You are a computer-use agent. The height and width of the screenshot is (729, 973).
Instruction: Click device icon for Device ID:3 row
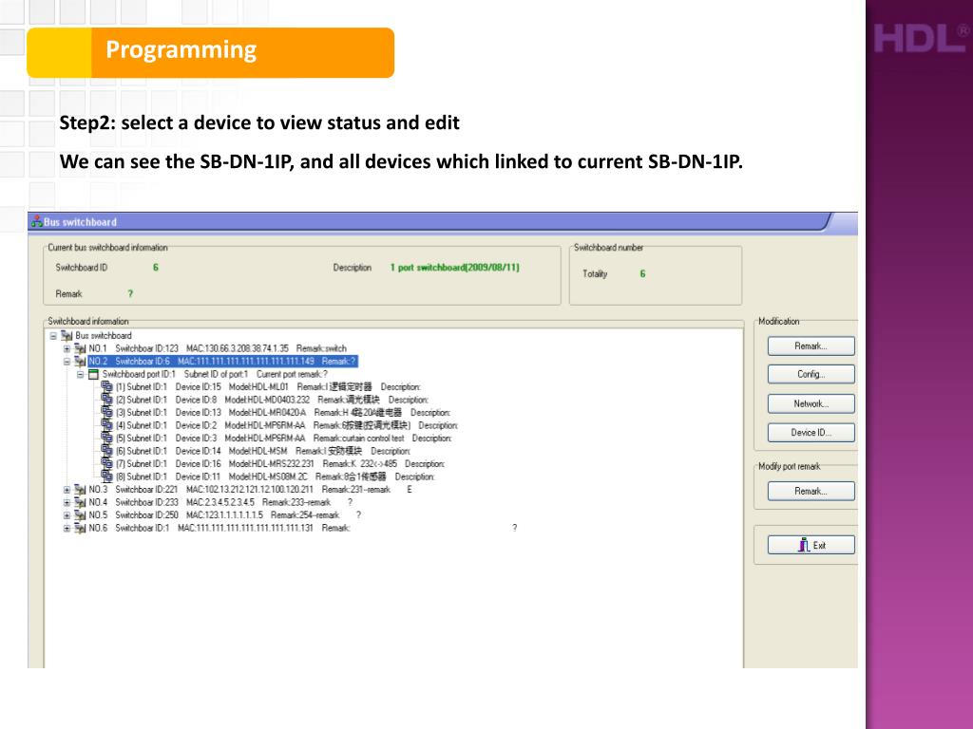pos(106,439)
